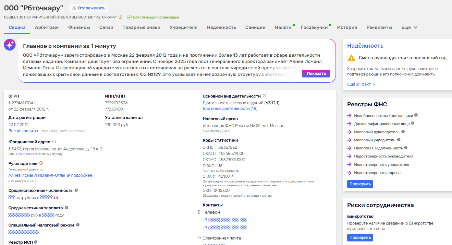Screen dimensions: 452x245
Task: Click the yellow warning triangle in Надёжность
Action: tap(351, 58)
